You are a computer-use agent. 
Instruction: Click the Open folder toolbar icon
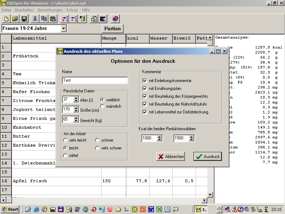[15, 19]
